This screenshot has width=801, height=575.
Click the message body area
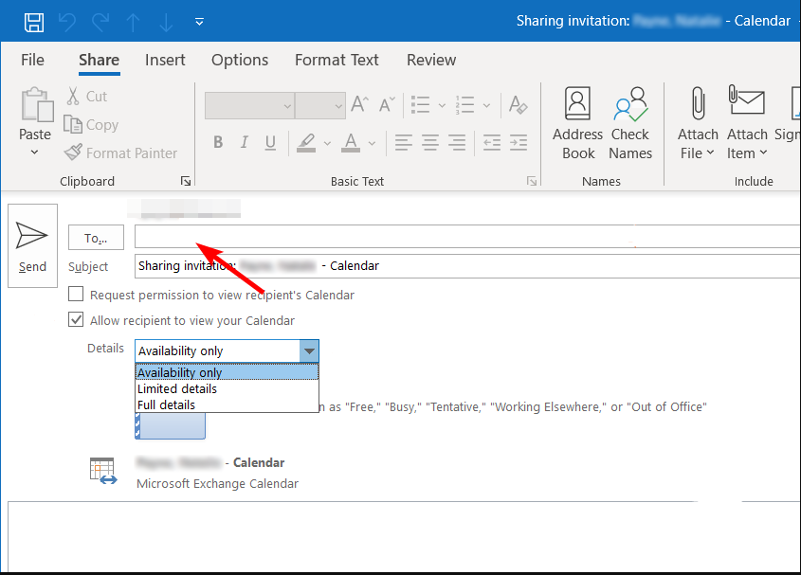(x=404, y=537)
